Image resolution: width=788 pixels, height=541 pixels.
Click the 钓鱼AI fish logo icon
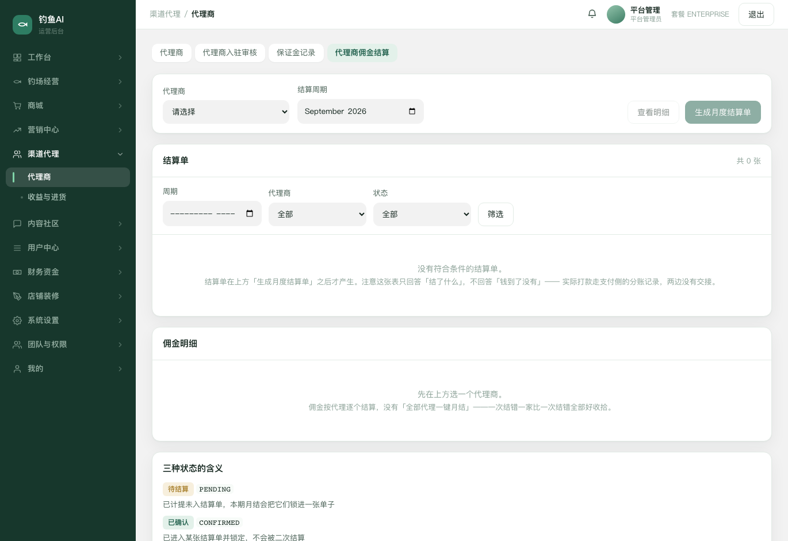[x=22, y=25]
